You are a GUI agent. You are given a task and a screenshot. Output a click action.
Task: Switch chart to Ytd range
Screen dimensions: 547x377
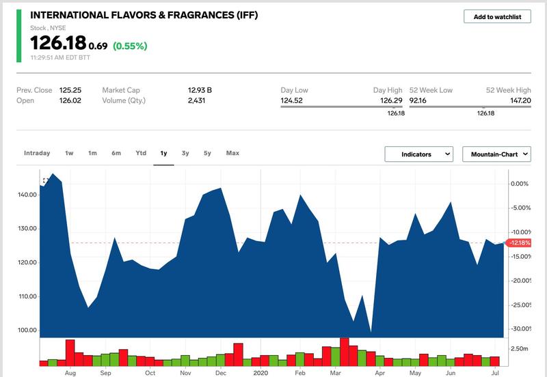click(141, 153)
